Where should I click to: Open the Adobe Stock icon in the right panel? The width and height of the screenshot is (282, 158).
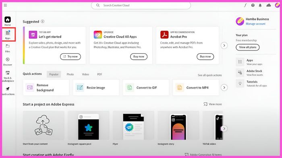pos(240,73)
